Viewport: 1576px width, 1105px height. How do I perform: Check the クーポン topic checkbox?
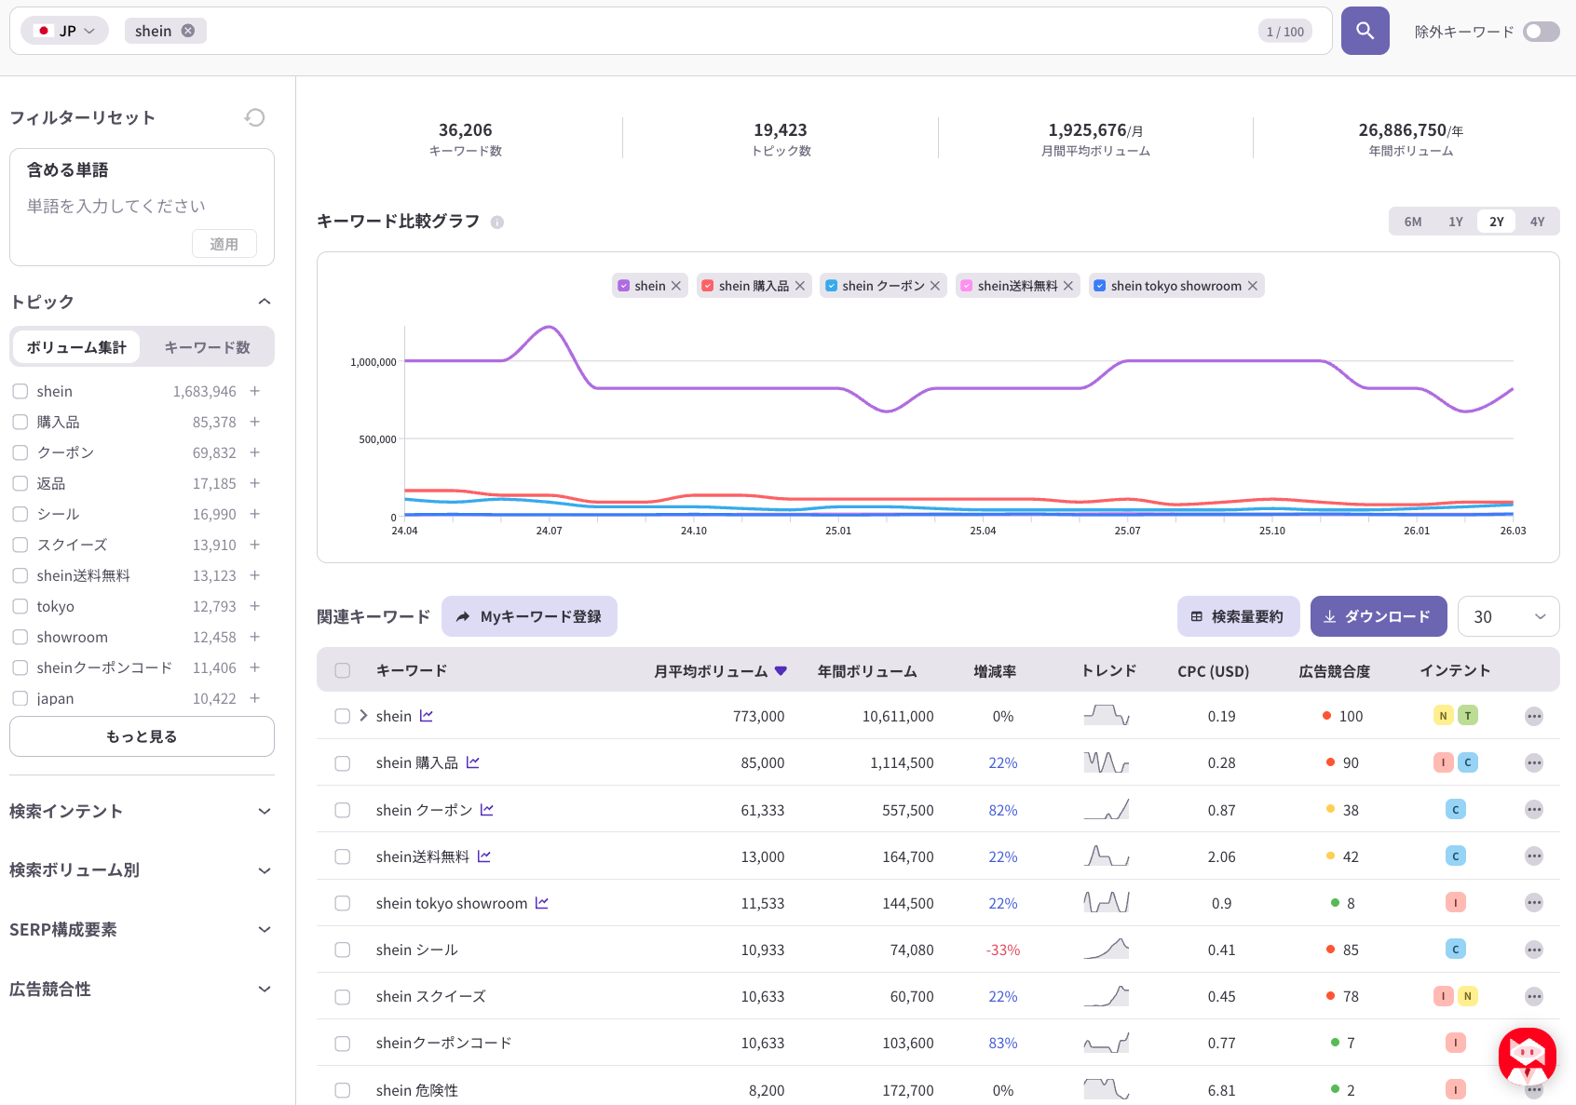tap(20, 451)
